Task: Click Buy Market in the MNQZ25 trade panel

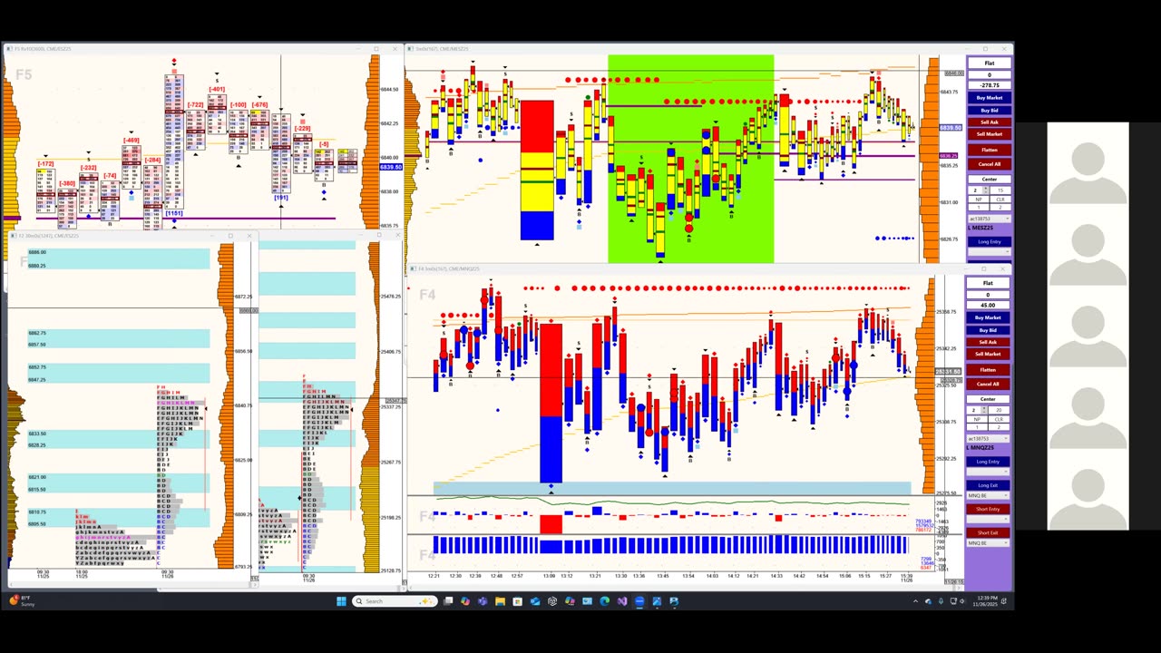Action: point(988,317)
